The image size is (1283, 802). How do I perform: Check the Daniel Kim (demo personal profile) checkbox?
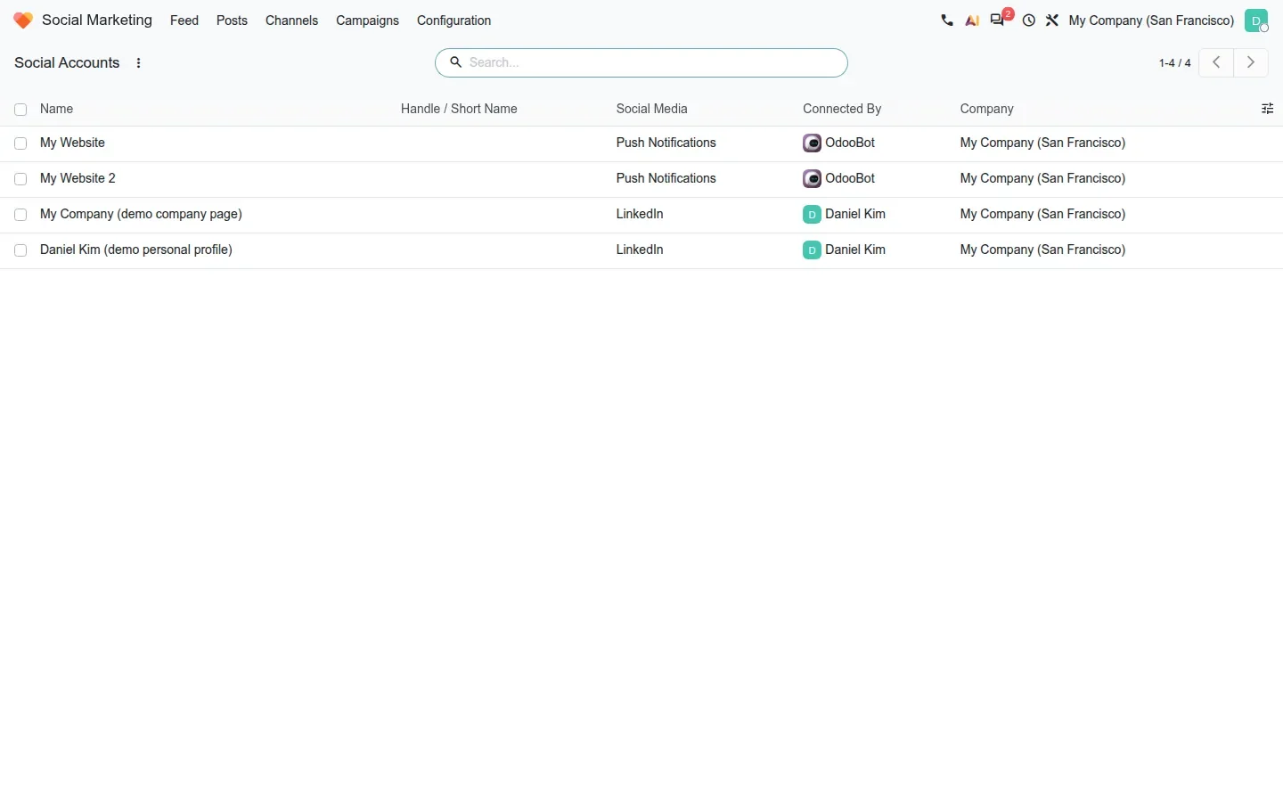point(20,250)
